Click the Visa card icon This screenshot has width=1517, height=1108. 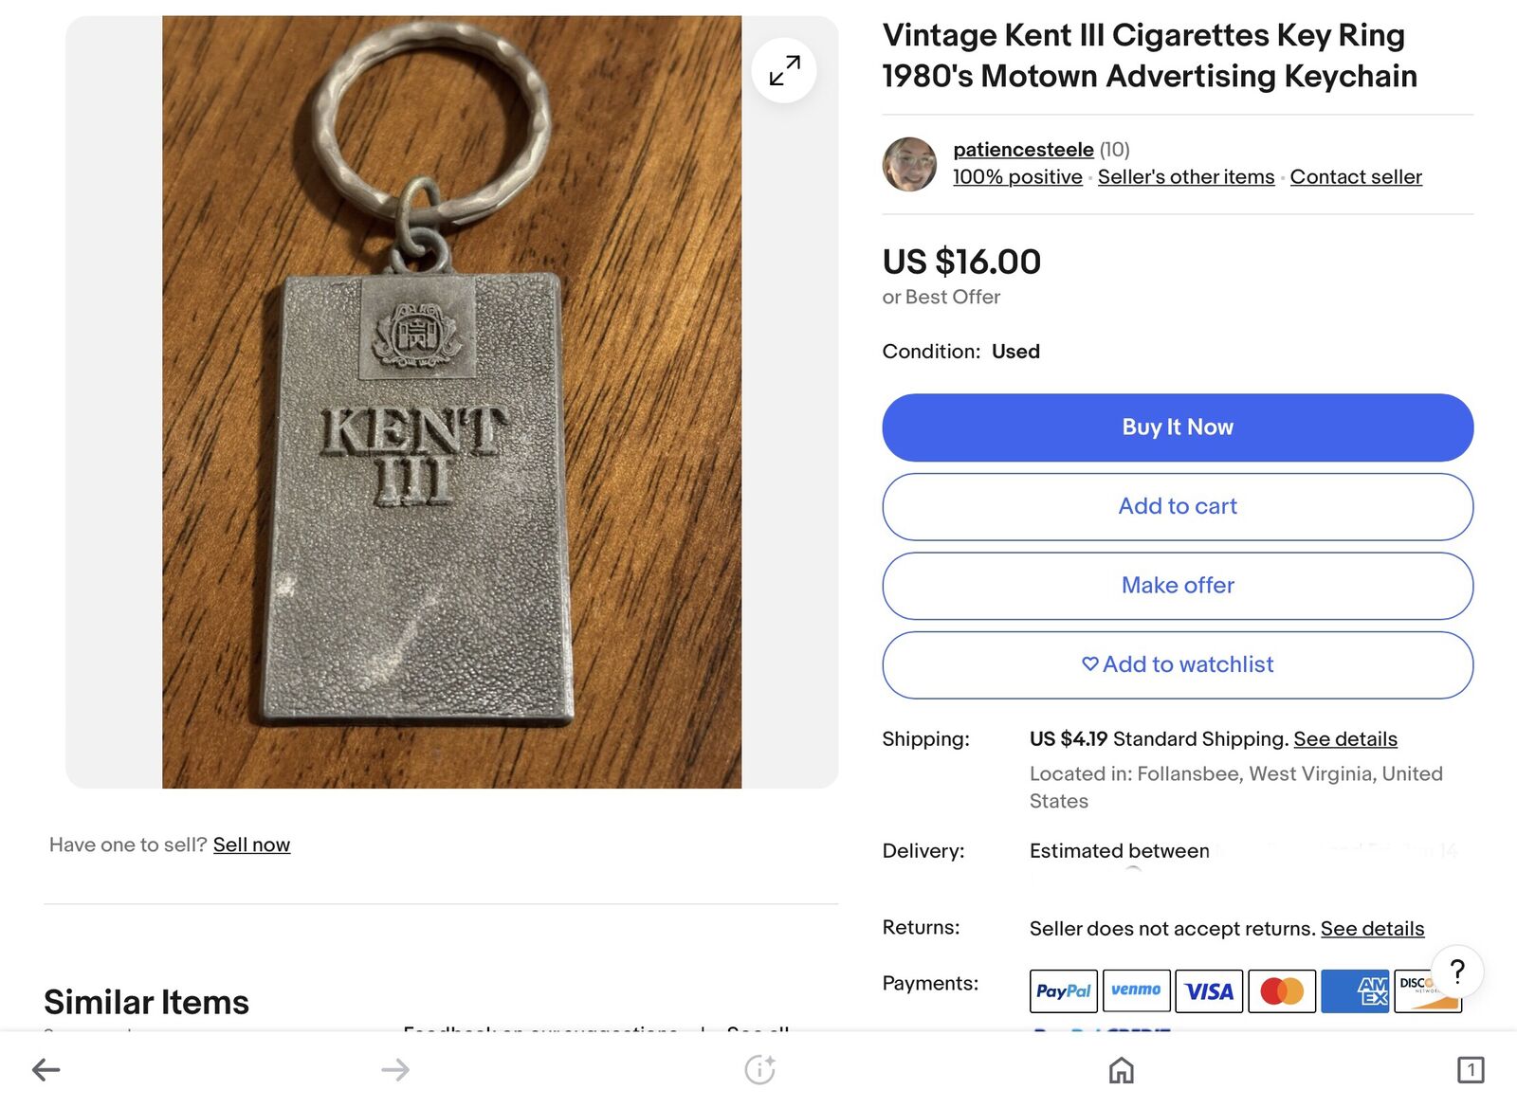[1209, 991]
